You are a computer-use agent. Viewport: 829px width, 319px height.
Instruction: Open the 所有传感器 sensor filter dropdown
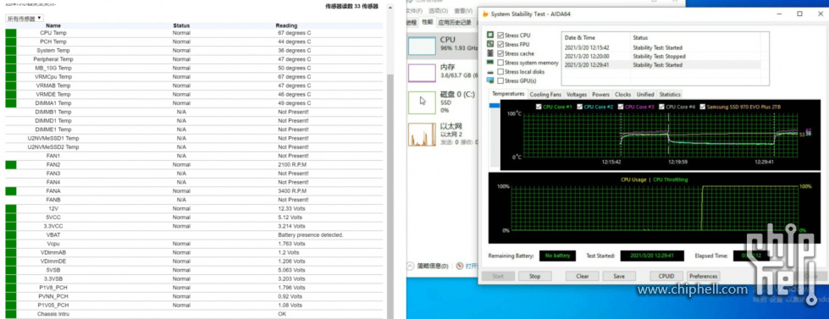click(25, 19)
